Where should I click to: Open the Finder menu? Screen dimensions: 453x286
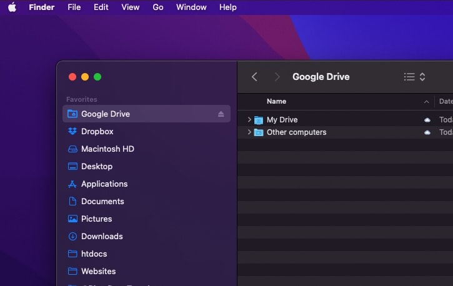pos(42,7)
